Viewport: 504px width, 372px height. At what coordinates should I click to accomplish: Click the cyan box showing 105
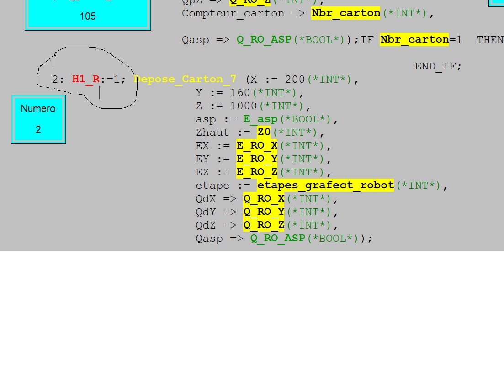88,15
